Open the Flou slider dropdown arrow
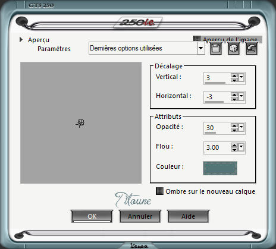 (241, 147)
